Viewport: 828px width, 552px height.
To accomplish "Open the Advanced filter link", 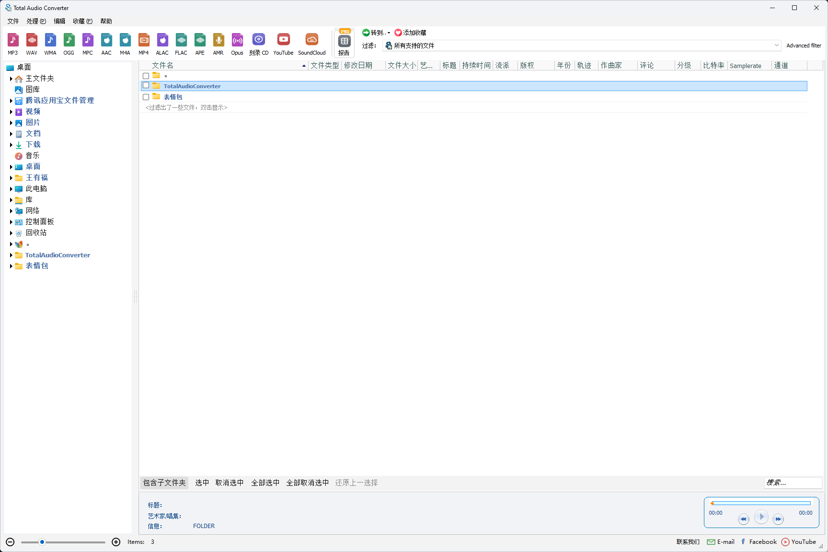I will [x=804, y=46].
